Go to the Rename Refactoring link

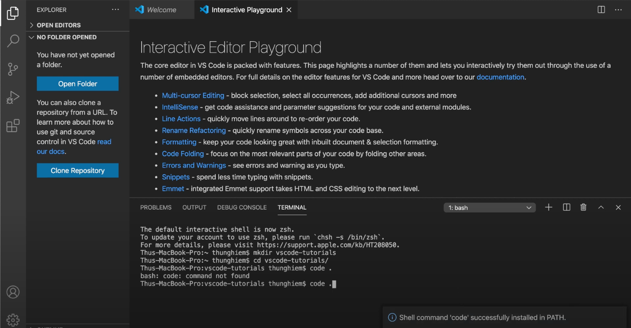coord(194,130)
